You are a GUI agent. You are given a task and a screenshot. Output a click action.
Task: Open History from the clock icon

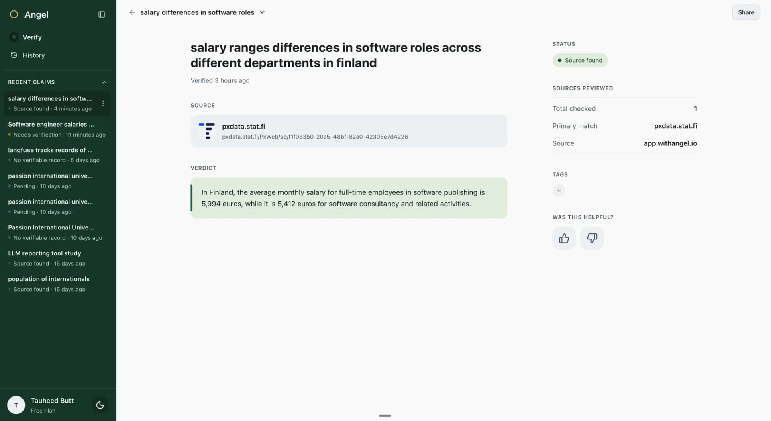click(x=14, y=55)
